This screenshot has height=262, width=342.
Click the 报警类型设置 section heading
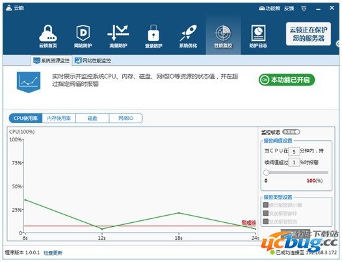(278, 197)
